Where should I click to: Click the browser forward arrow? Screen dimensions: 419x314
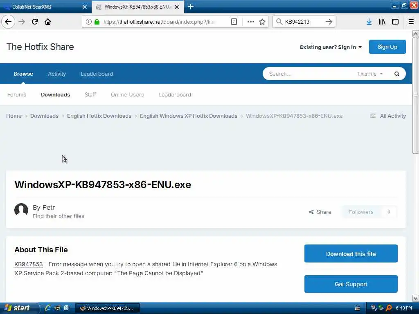22,22
